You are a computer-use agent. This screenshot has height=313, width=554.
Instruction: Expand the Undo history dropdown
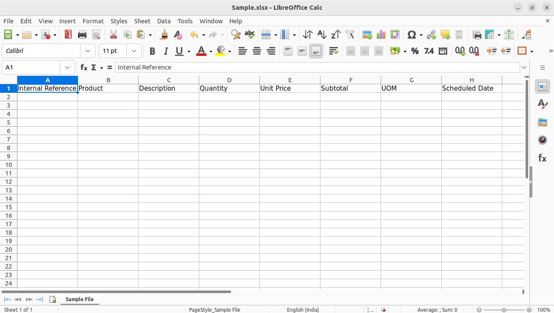(203, 35)
